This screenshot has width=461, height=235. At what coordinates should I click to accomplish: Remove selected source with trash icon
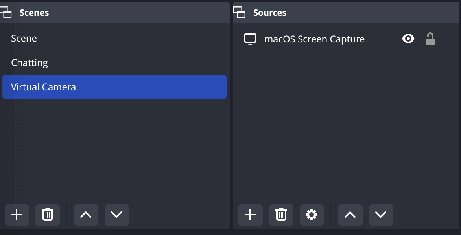(x=281, y=215)
